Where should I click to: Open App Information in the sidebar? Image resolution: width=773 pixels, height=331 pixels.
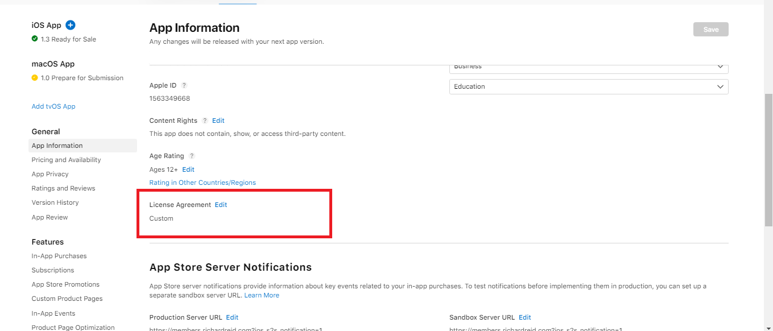(x=82, y=146)
